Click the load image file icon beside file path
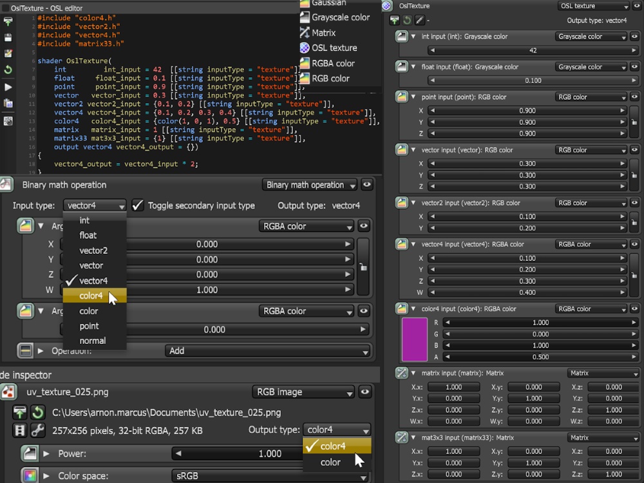644x483 pixels. click(x=19, y=412)
